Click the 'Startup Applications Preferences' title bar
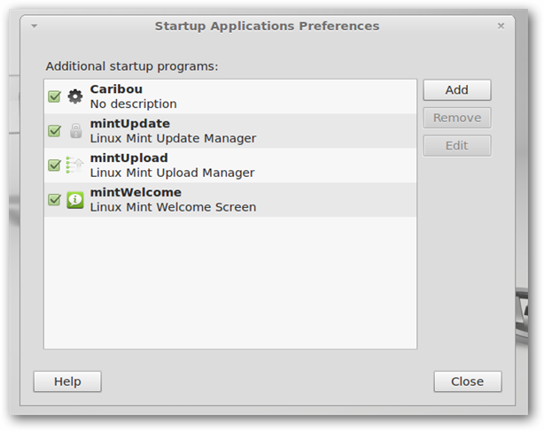This screenshot has height=431, width=544. [268, 26]
